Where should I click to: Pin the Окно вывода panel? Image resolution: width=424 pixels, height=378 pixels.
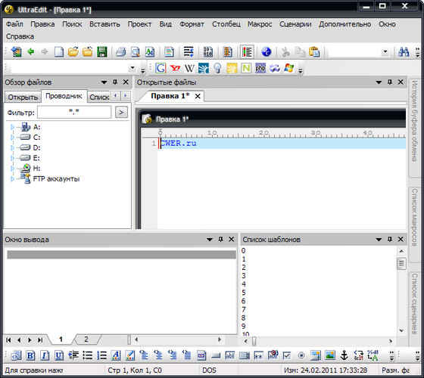[220, 239]
